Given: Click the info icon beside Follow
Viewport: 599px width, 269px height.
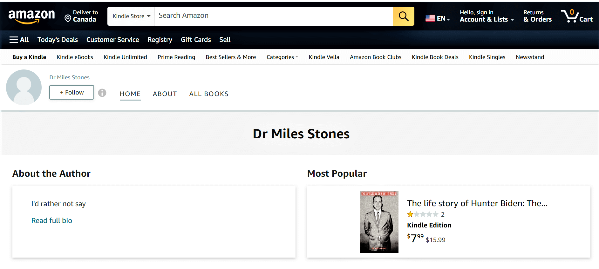Looking at the screenshot, I should (x=102, y=93).
